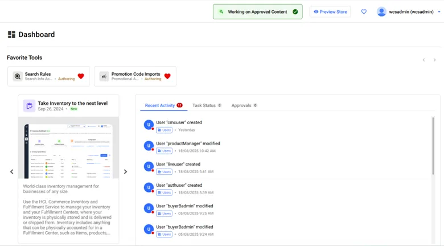This screenshot has width=444, height=246.
Task: Click the Users tag under "liveuser" created
Action: pyautogui.click(x=165, y=171)
